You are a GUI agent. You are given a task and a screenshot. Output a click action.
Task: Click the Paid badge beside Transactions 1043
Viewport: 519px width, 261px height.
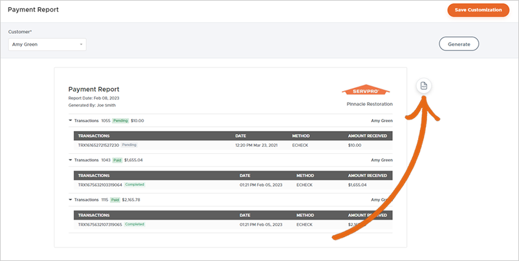click(x=116, y=160)
